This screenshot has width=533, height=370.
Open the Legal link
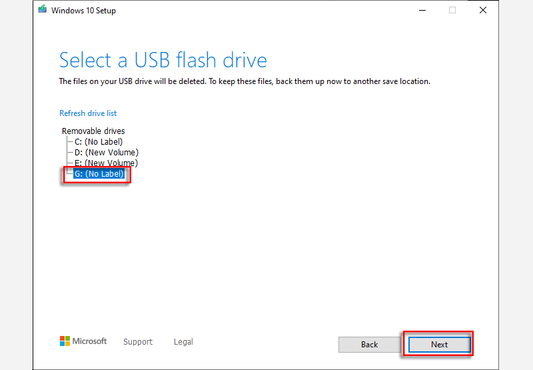coord(183,342)
